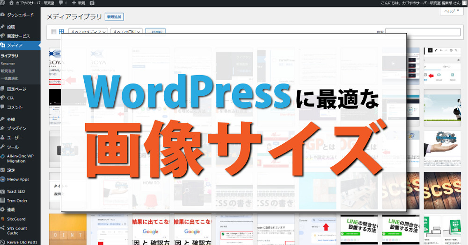This screenshot has height=245, width=468.
Task: Click the 投稿 pin icon in sidebar
Action: [x=2, y=27]
